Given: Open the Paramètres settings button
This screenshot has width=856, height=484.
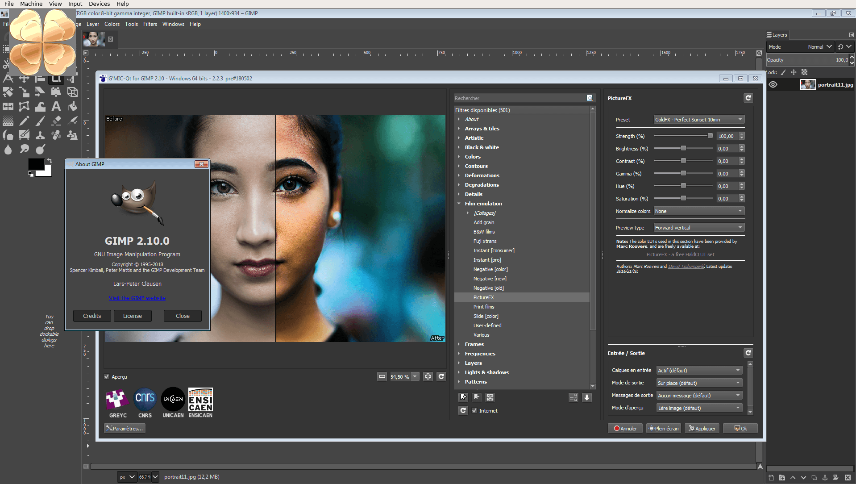Looking at the screenshot, I should coord(125,428).
